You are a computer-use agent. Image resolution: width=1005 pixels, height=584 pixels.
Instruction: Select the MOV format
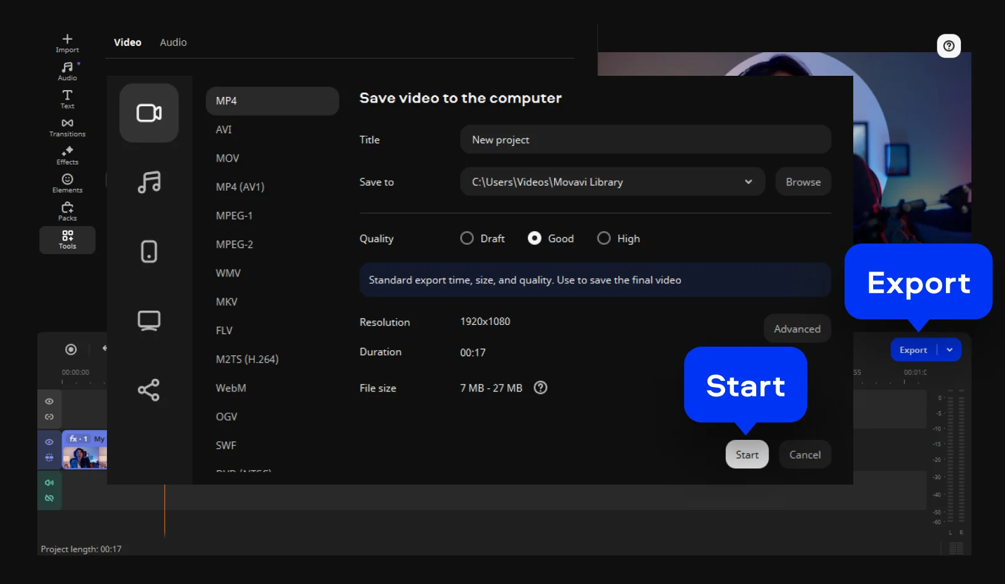[x=228, y=158]
